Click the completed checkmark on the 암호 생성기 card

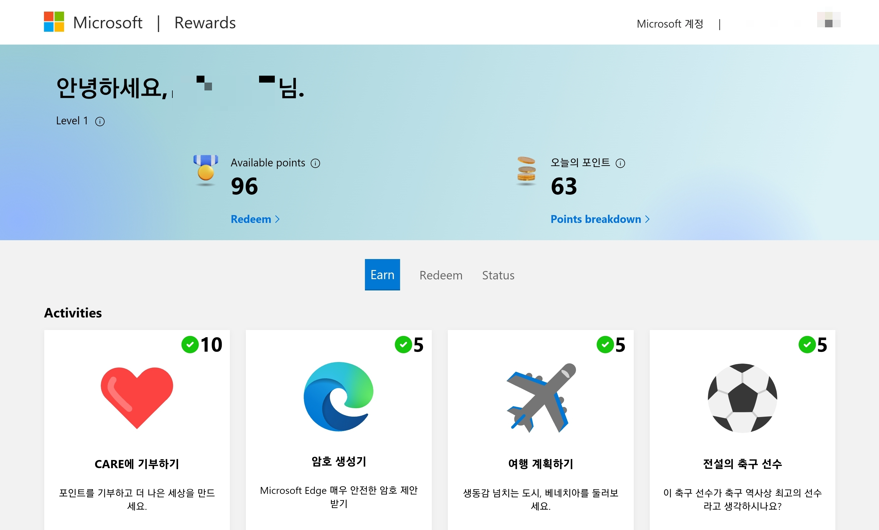(x=403, y=344)
